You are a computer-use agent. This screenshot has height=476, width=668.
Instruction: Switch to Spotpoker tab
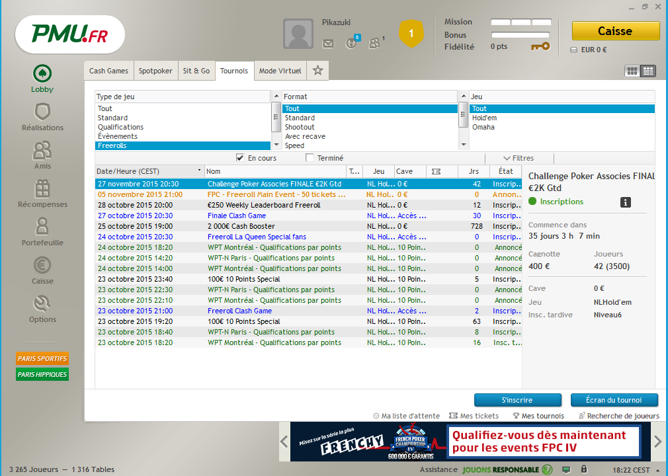pos(155,71)
